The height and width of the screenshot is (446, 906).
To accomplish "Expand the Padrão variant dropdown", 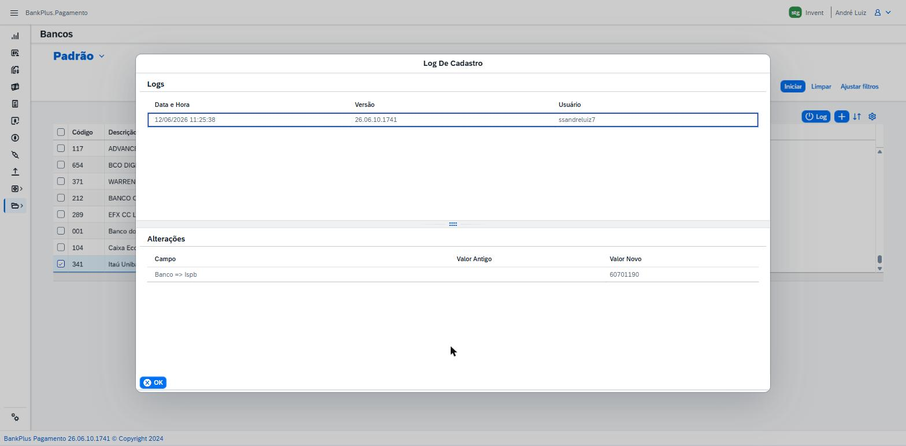I will point(102,57).
